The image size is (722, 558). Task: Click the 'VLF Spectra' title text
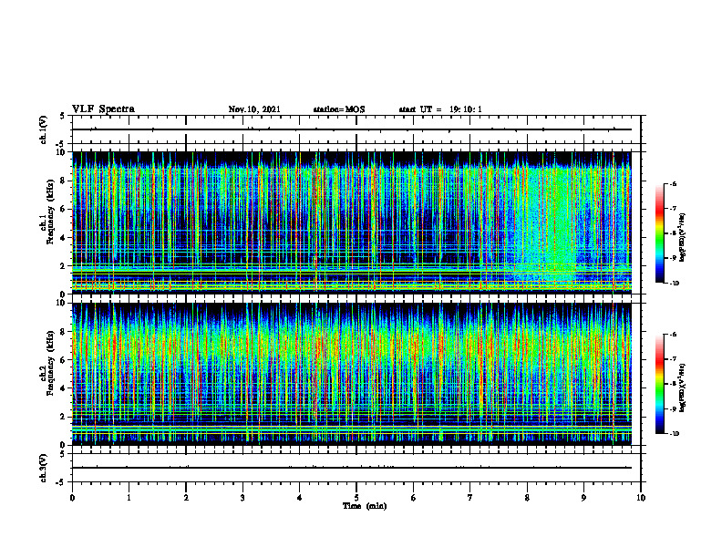tap(103, 109)
